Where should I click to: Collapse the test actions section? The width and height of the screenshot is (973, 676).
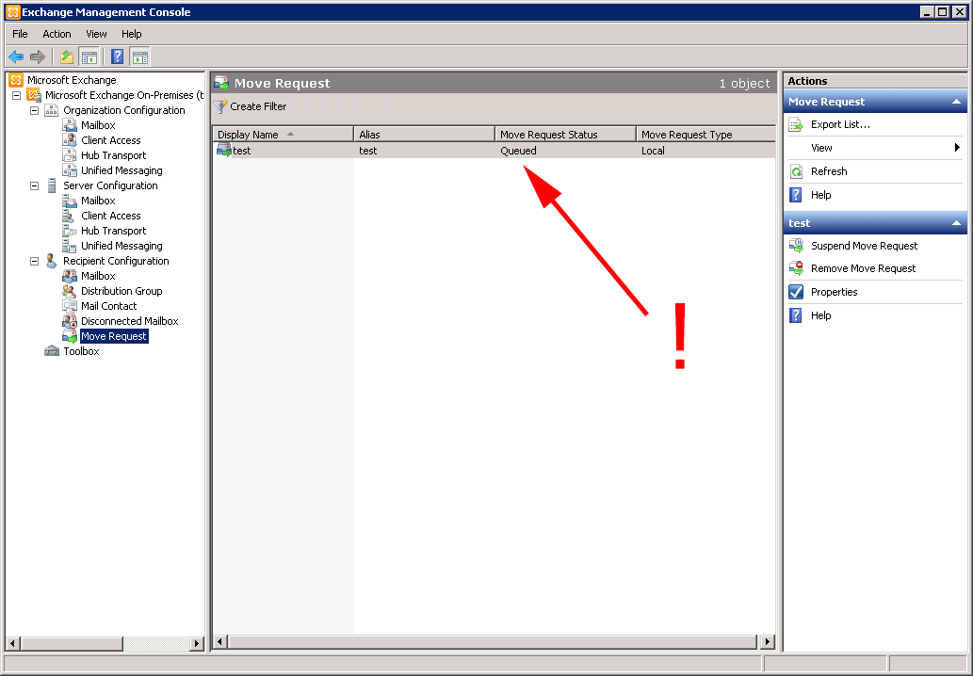tap(956, 223)
